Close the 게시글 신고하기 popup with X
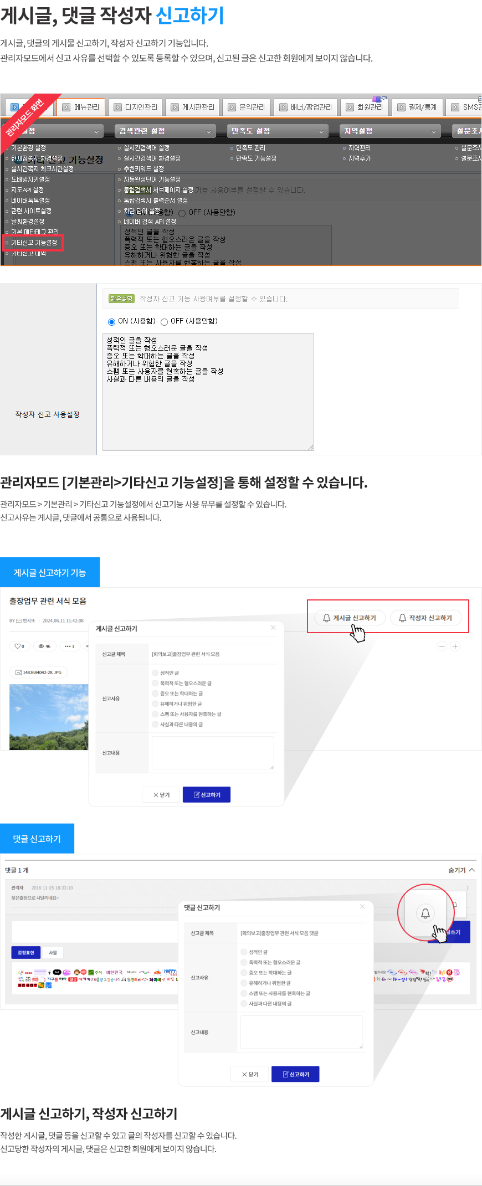 (273, 628)
